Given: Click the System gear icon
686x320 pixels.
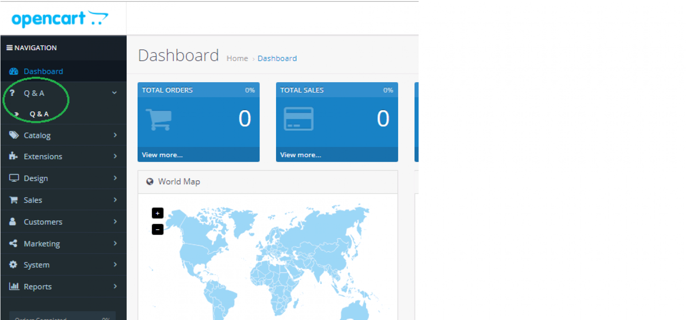Looking at the screenshot, I should [13, 265].
